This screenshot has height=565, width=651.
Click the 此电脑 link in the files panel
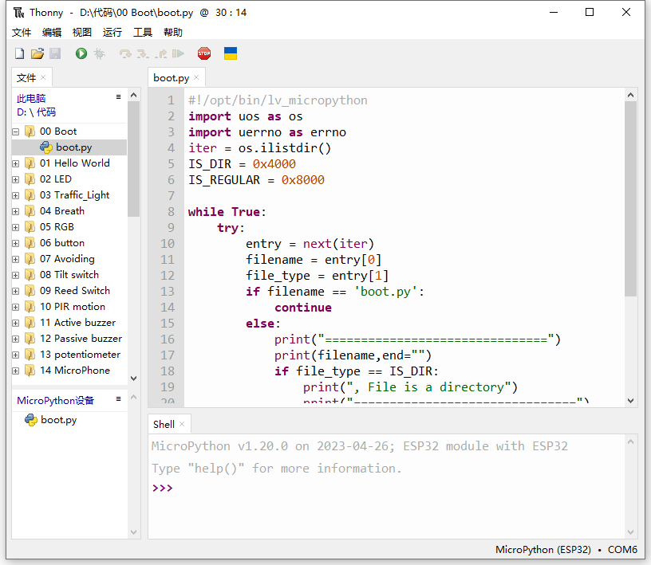pos(31,98)
